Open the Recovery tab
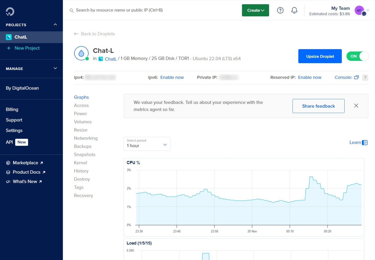Image resolution: width=375 pixels, height=260 pixels. [84, 195]
